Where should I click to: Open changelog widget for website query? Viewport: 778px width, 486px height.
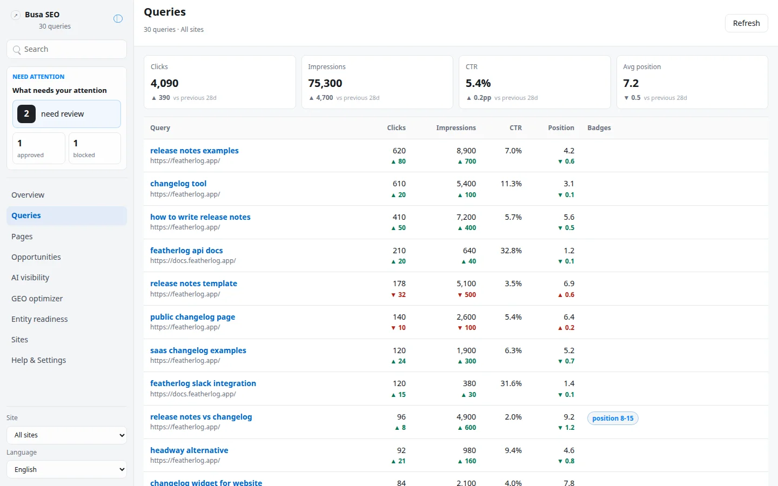point(206,482)
